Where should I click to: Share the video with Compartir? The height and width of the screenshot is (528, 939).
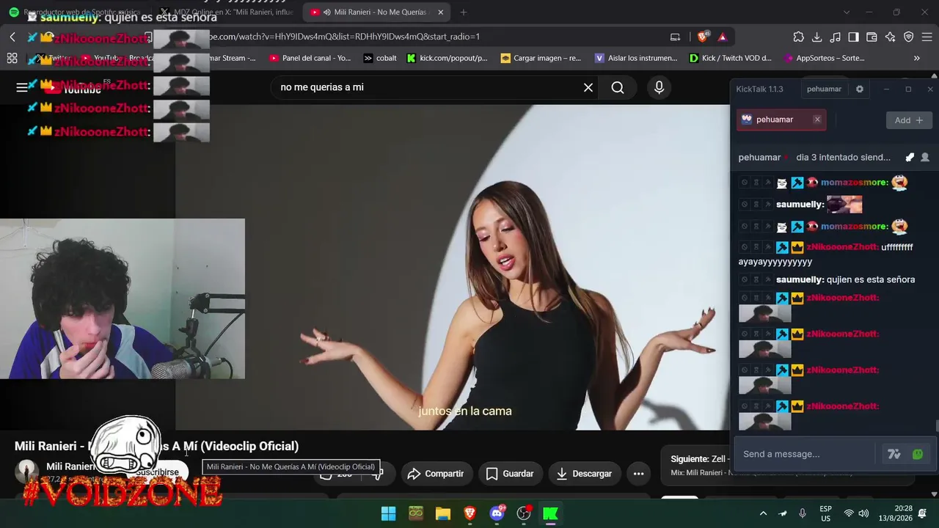[x=436, y=474]
